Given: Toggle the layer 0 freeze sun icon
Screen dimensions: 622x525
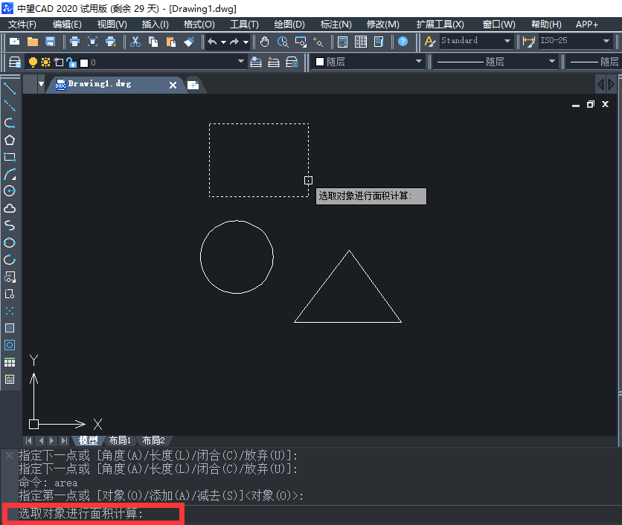Looking at the screenshot, I should pos(46,62).
